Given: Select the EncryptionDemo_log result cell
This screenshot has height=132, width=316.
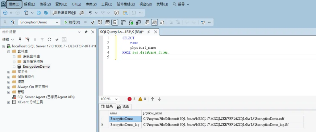Looking at the screenshot, I should [x=125, y=125].
